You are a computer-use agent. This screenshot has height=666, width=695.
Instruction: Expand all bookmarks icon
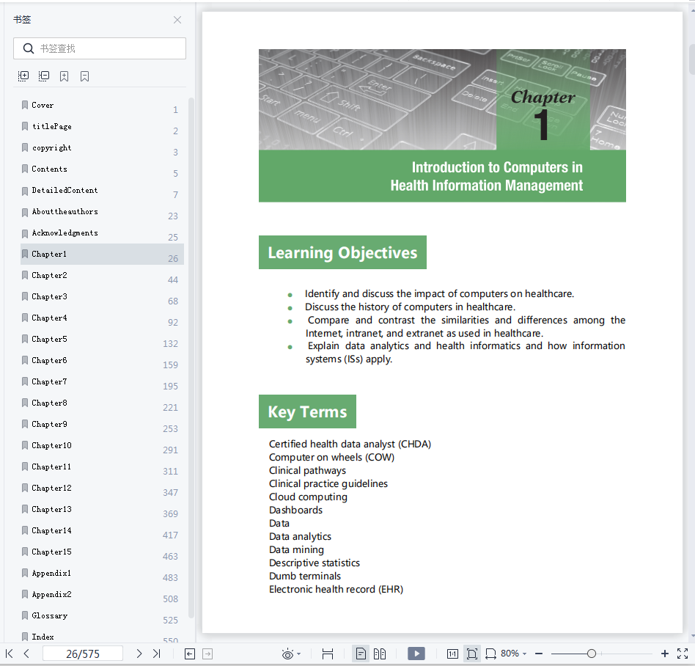pyautogui.click(x=23, y=76)
